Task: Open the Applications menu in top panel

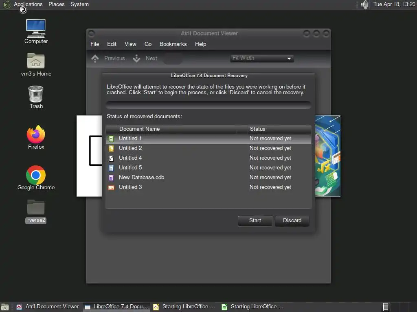Action: [28, 4]
